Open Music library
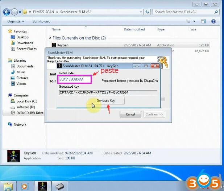This screenshot has height=191, width=224. (21, 72)
